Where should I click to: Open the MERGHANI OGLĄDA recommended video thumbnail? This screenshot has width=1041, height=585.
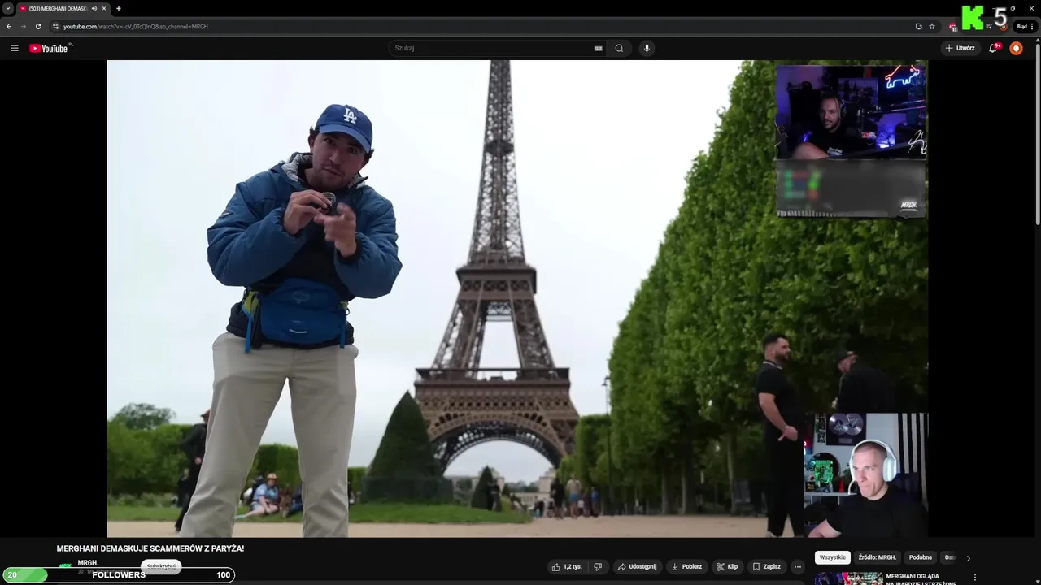pyautogui.click(x=848, y=578)
